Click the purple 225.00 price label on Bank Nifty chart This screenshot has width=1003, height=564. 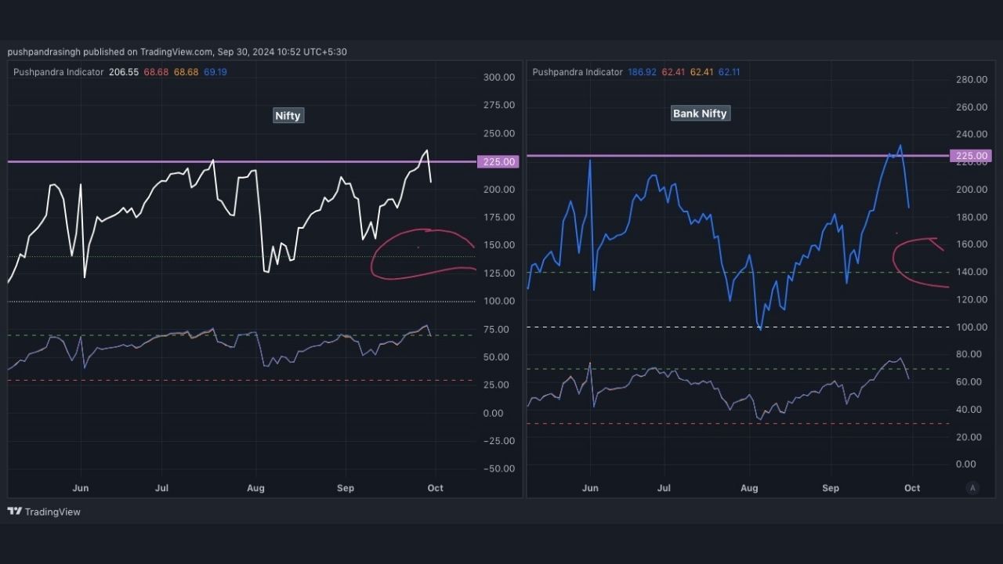[x=971, y=156]
